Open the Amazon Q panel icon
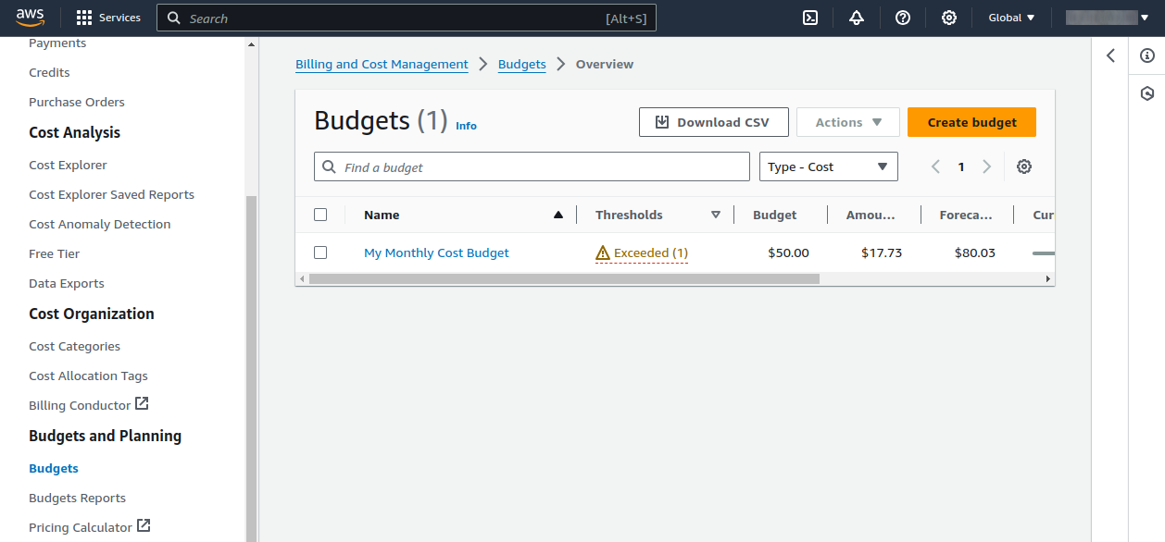The height and width of the screenshot is (542, 1165). 1147,92
